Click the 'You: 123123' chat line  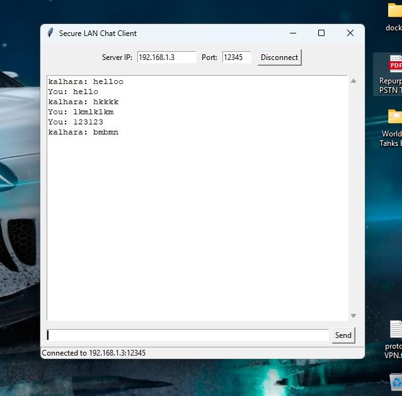pos(76,122)
